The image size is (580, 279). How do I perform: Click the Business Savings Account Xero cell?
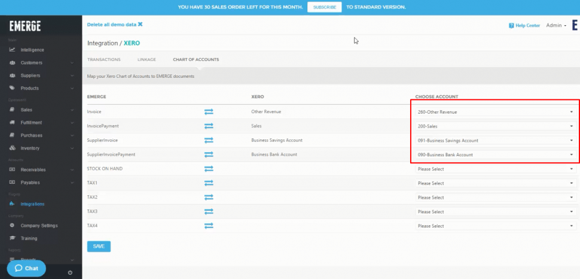pos(277,141)
